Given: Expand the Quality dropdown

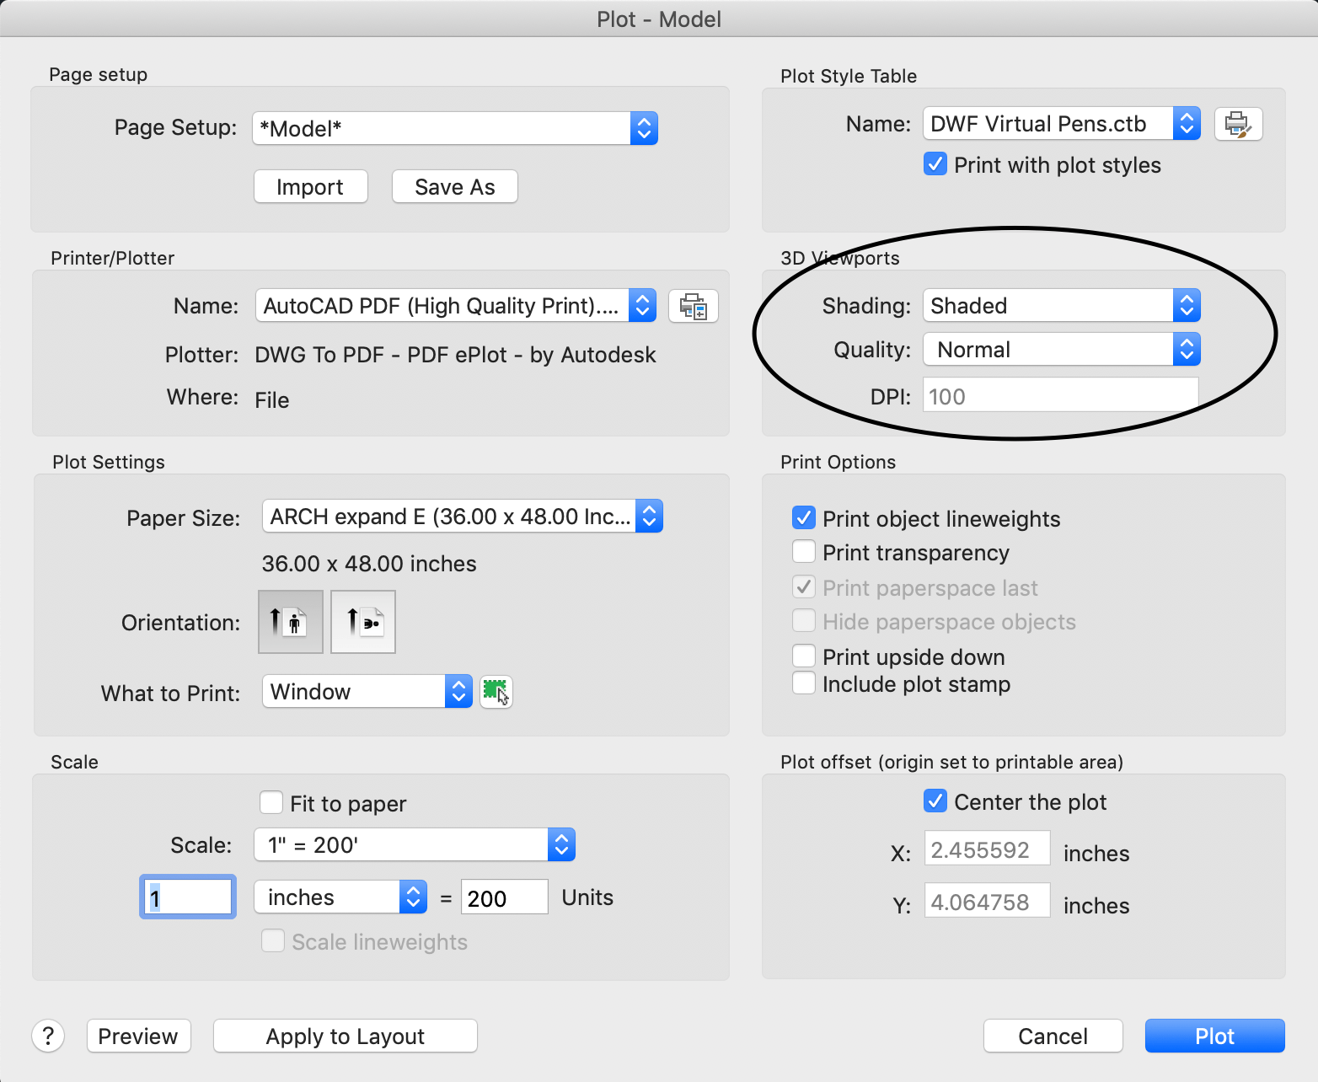Looking at the screenshot, I should point(1062,349).
